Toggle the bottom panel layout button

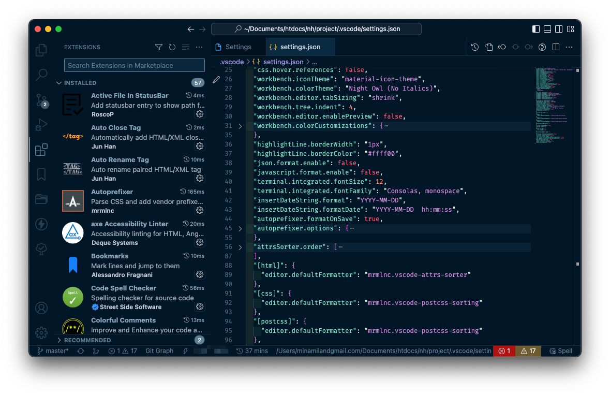[x=547, y=29]
